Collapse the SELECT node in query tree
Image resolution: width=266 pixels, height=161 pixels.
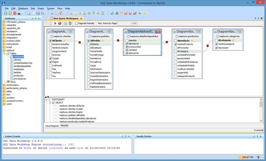pos(50,103)
